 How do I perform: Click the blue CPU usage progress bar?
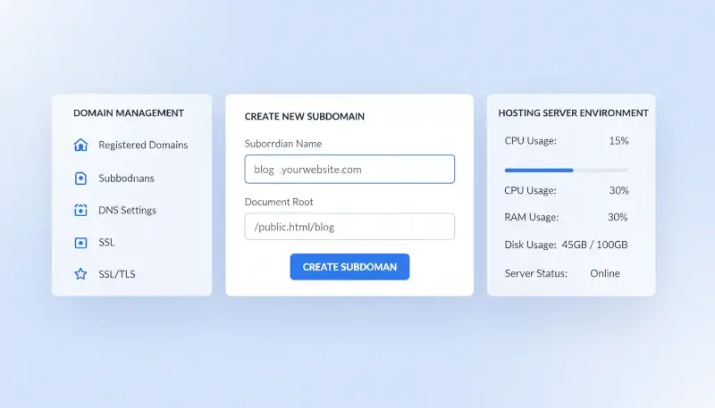[x=539, y=170]
